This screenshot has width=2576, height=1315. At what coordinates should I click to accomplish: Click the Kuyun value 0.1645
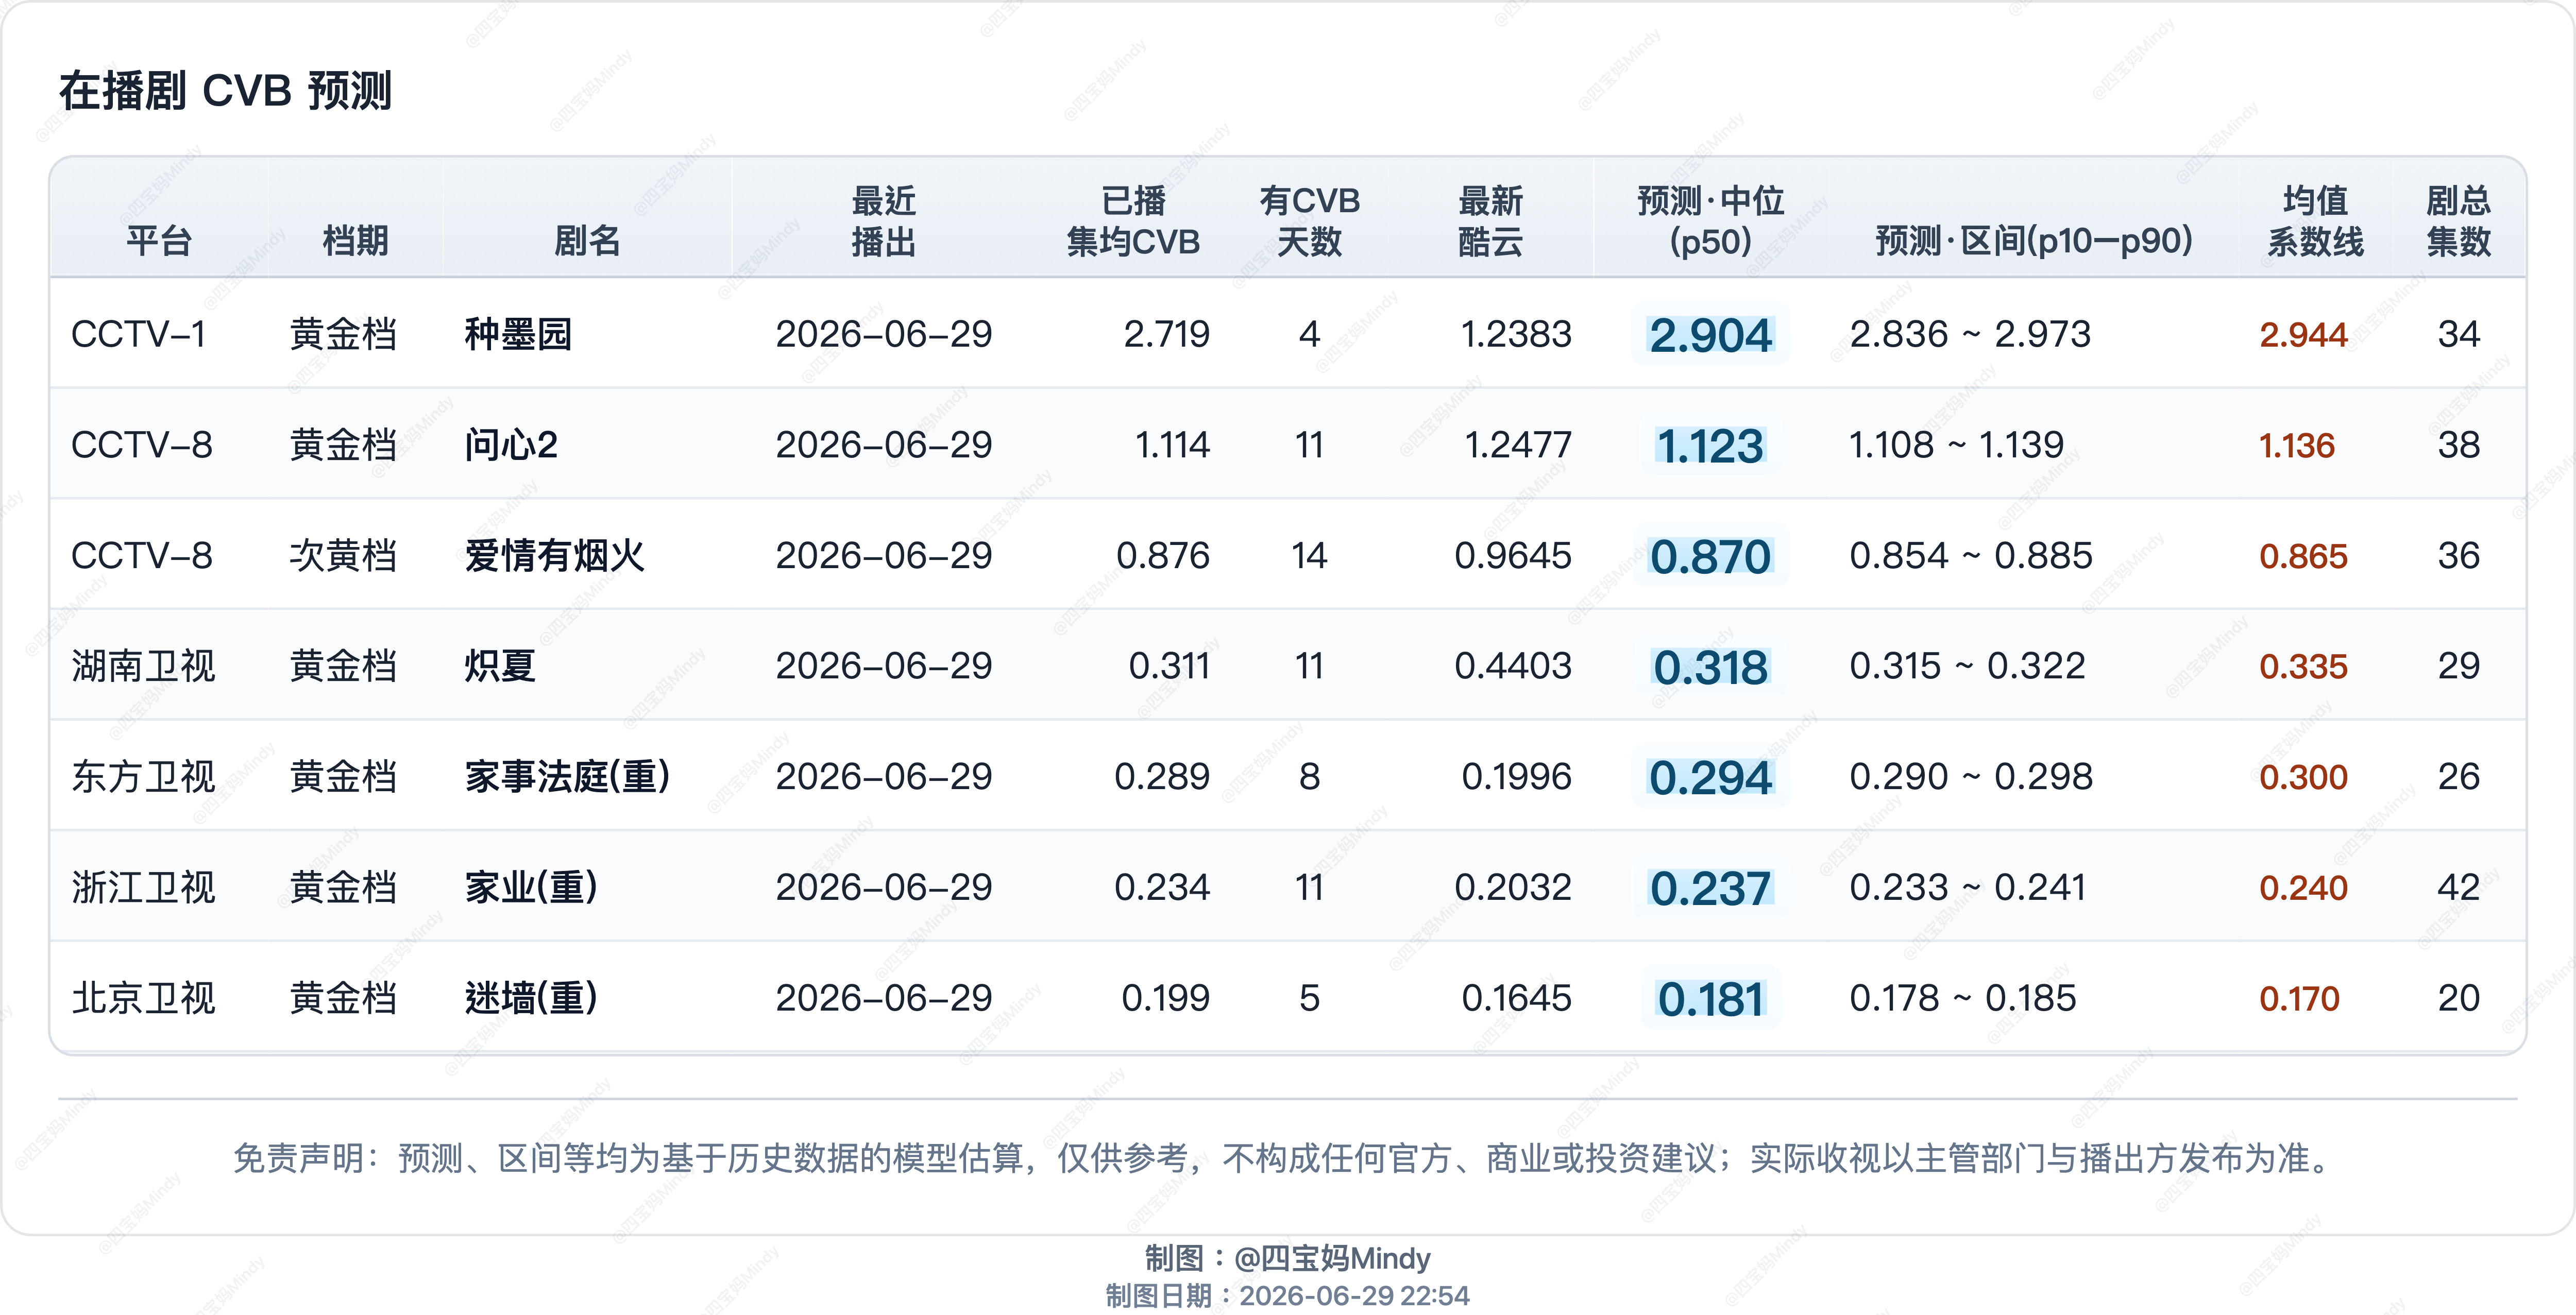click(x=1516, y=998)
